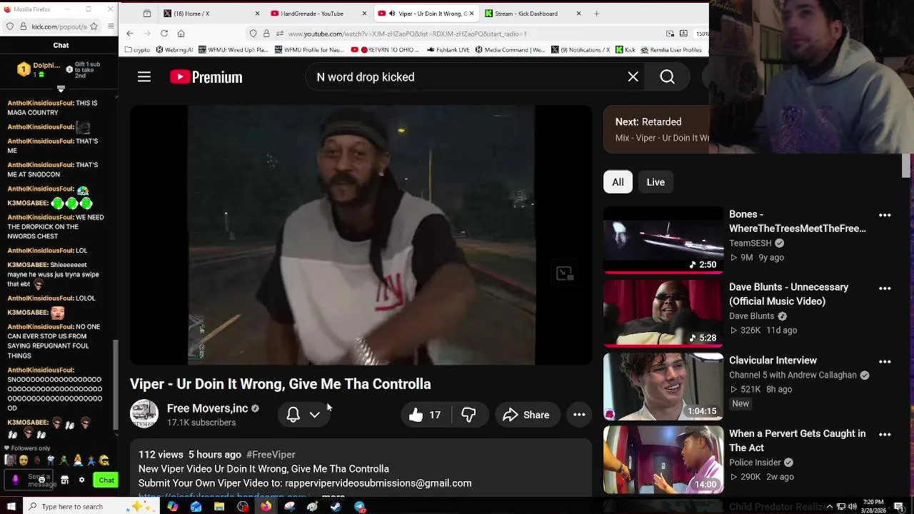Screen dimensions: 914x514
Task: Run search with the magnifier button
Action: [667, 77]
